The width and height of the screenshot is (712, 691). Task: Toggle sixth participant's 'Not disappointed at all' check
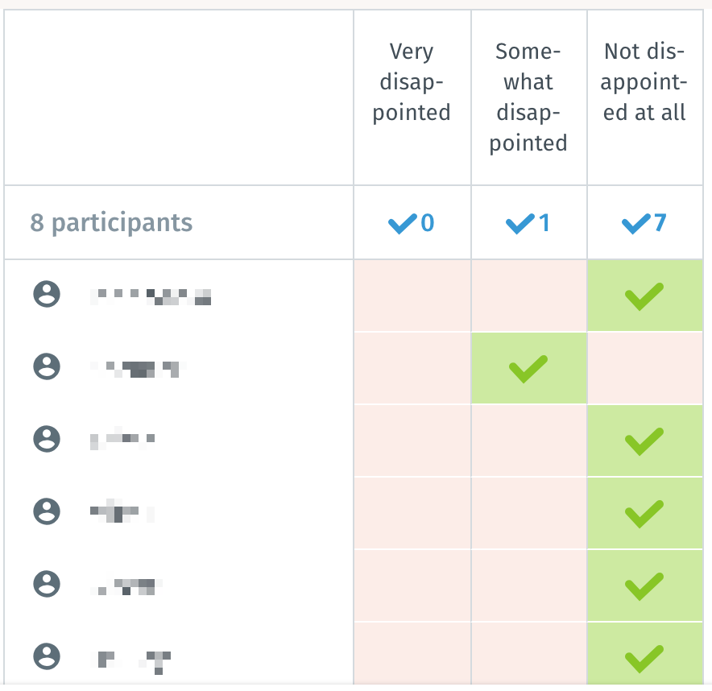coord(644,658)
